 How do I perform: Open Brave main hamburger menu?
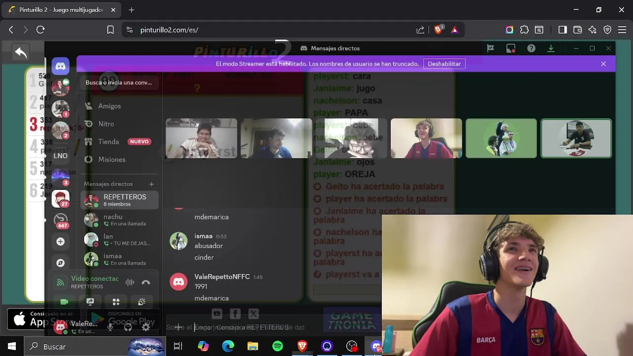pos(623,30)
